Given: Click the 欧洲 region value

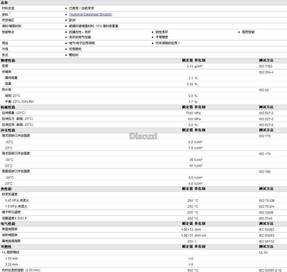Looking at the screenshot, I should coord(72,20).
